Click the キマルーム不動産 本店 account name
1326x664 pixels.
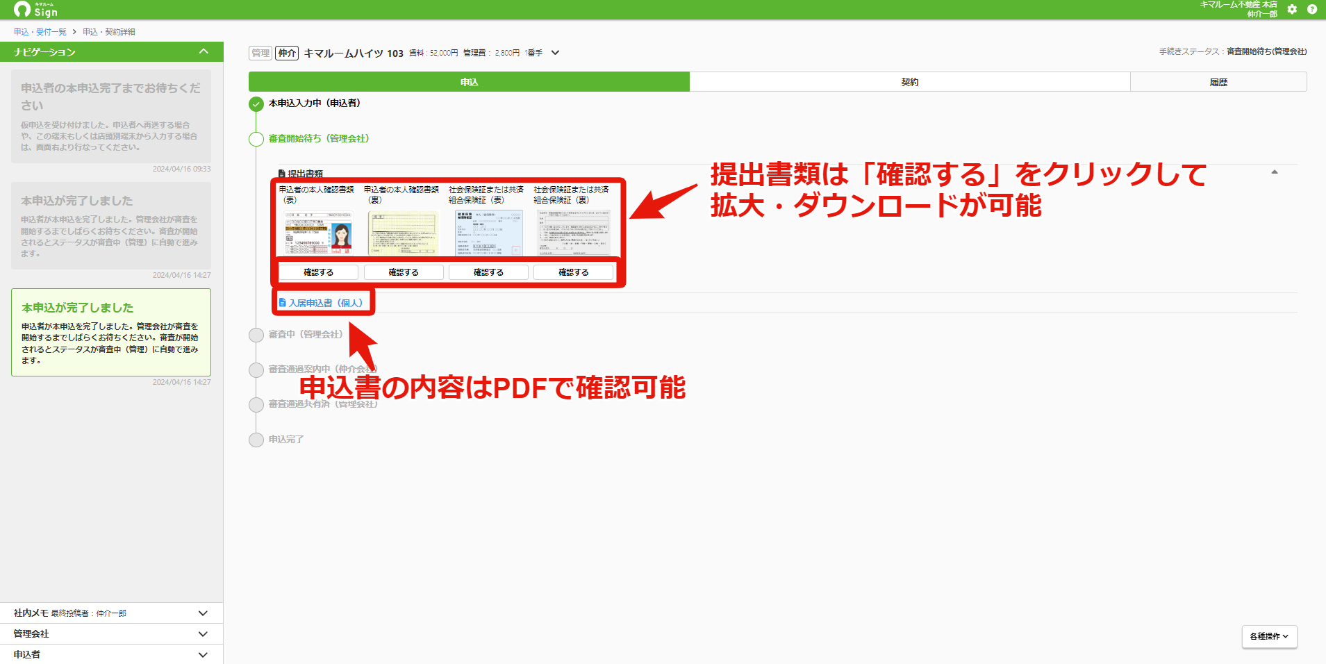click(1238, 4)
